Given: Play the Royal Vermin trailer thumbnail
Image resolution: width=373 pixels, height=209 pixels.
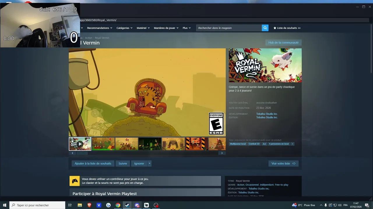Looking at the screenshot, I should (80, 144).
